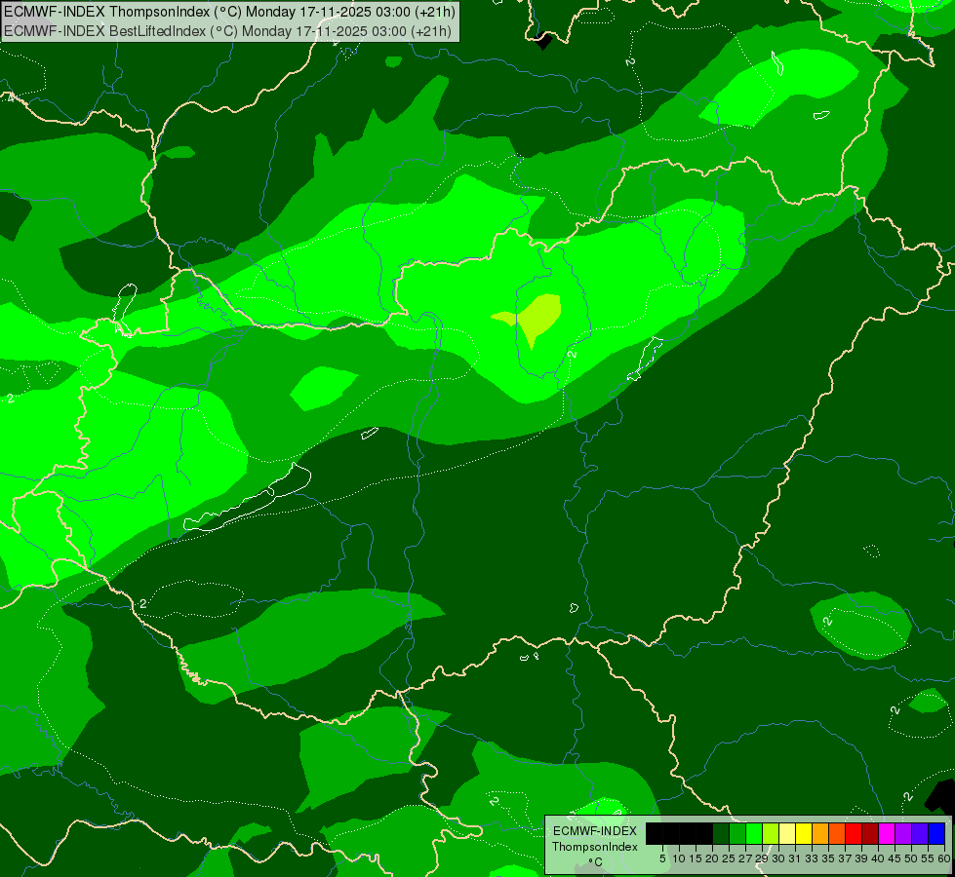This screenshot has width=955, height=877.
Task: Select the pale yellow 30–31 legend swatch
Action: (787, 833)
